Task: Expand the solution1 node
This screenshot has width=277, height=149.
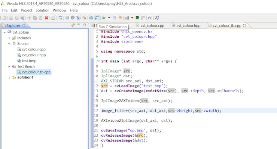Action: (x=9, y=78)
